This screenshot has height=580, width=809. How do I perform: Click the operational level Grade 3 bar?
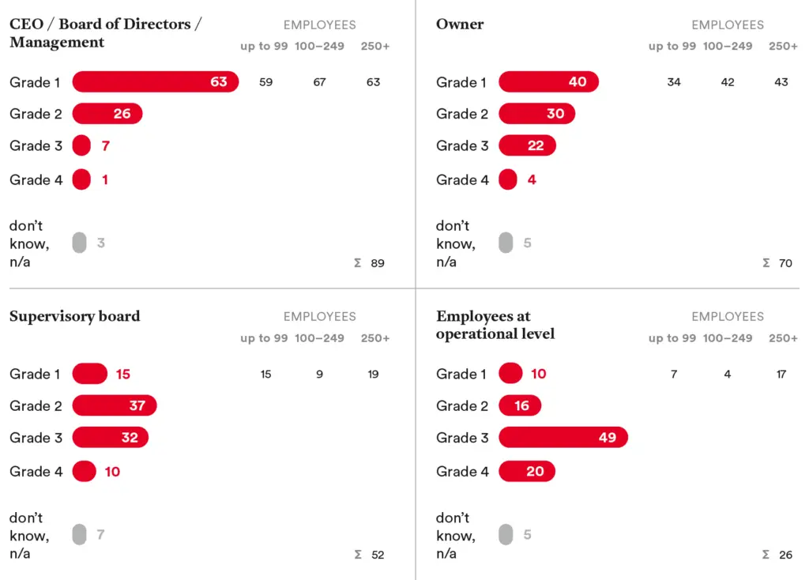click(563, 438)
